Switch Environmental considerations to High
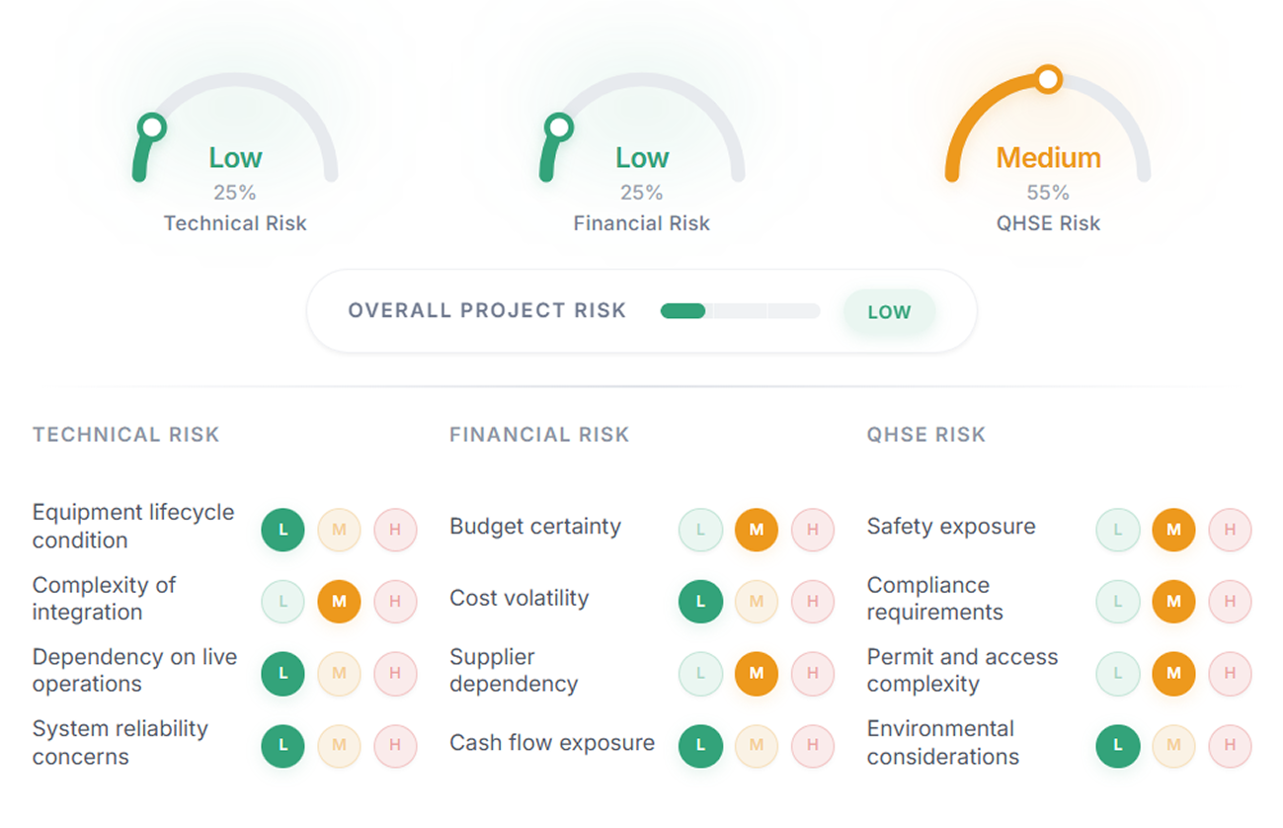 tap(1231, 747)
